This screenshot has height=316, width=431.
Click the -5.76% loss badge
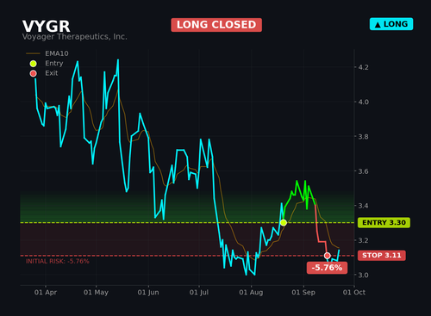click(x=327, y=268)
